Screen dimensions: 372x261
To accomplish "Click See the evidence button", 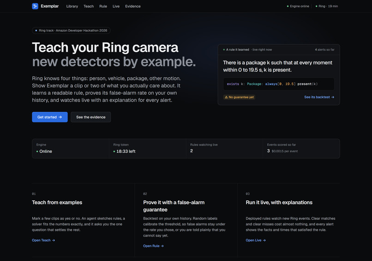I will (90, 117).
